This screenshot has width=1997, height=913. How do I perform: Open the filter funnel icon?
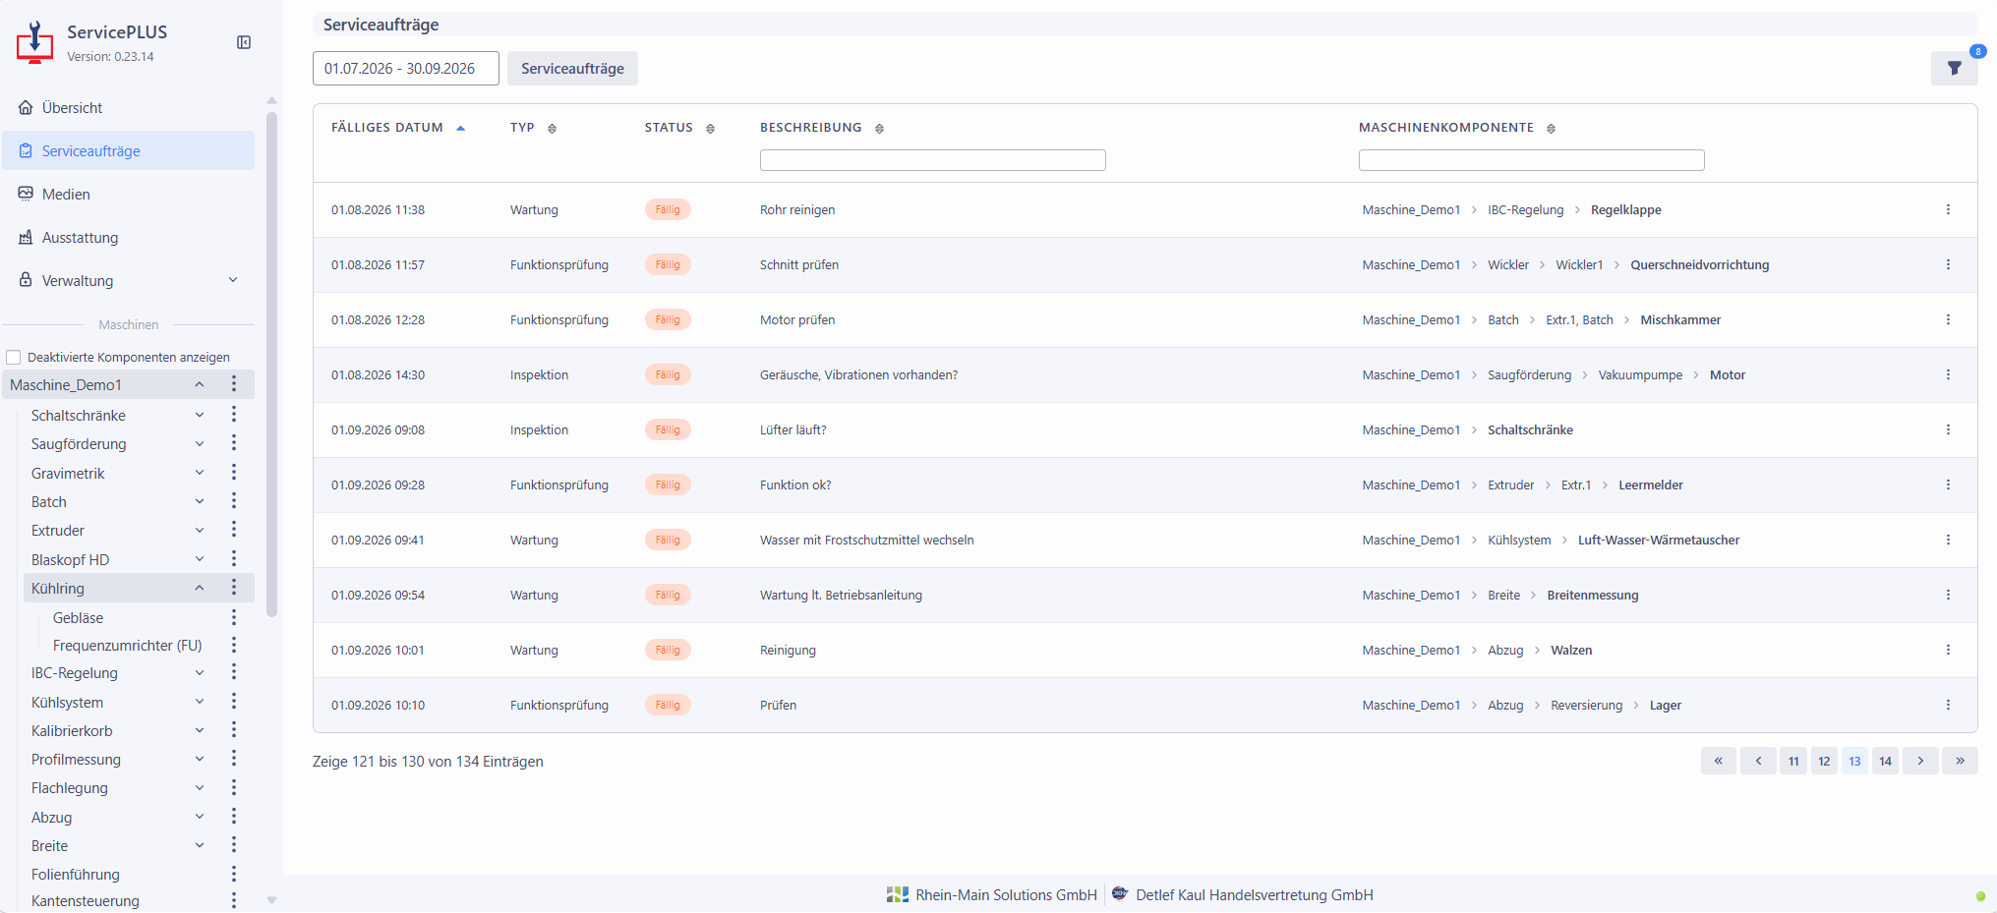coord(1954,69)
